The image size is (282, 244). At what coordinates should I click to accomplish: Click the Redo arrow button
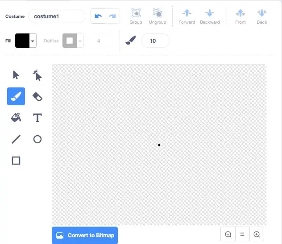[112, 16]
